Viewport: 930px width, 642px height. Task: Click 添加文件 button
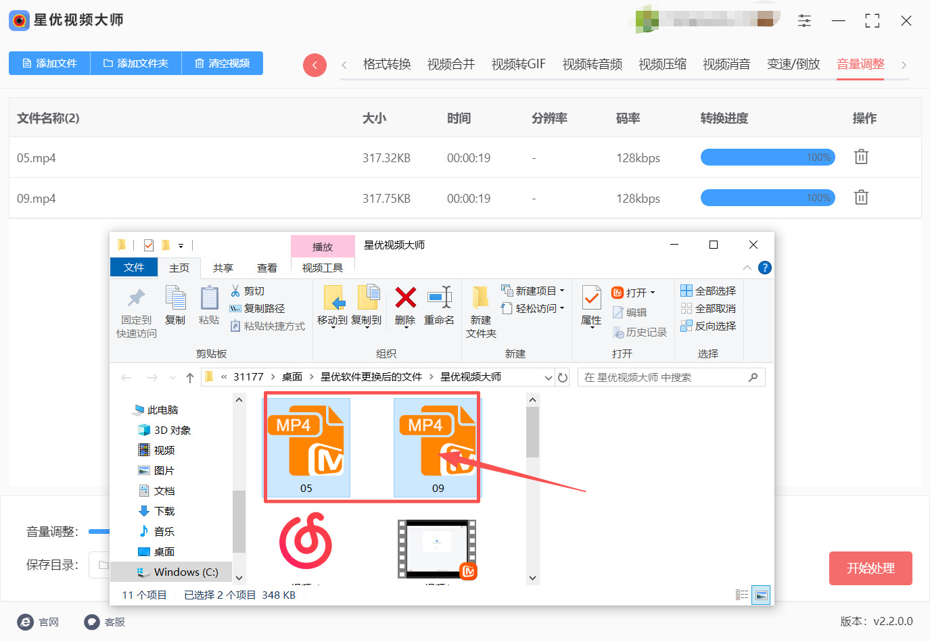(49, 63)
